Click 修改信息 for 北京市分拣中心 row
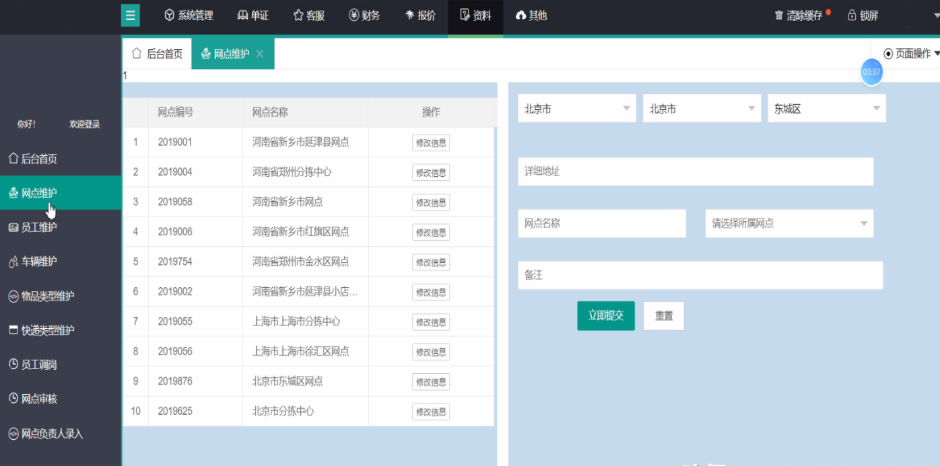 [431, 412]
